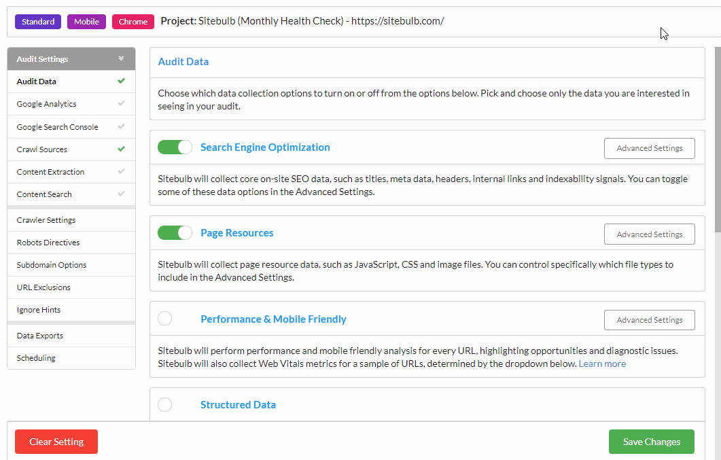Open Google Analytics settings
The height and width of the screenshot is (460, 721).
click(71, 104)
